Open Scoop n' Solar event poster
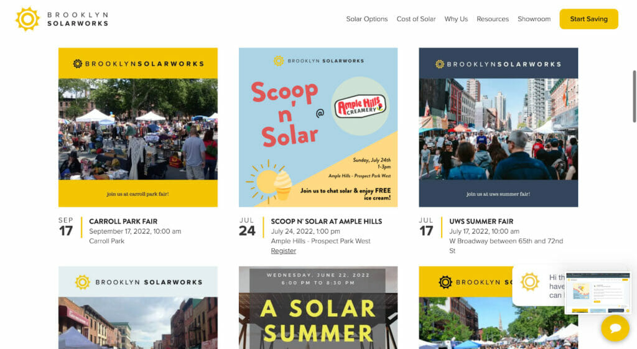637x349 pixels. point(318,127)
